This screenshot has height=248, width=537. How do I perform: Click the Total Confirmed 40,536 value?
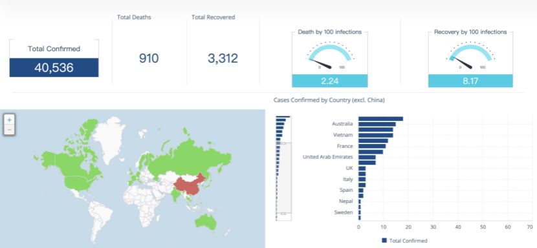click(54, 68)
